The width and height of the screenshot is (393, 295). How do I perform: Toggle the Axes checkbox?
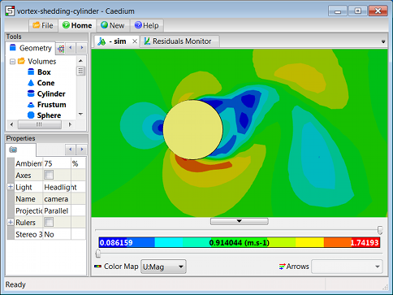[x=49, y=175]
